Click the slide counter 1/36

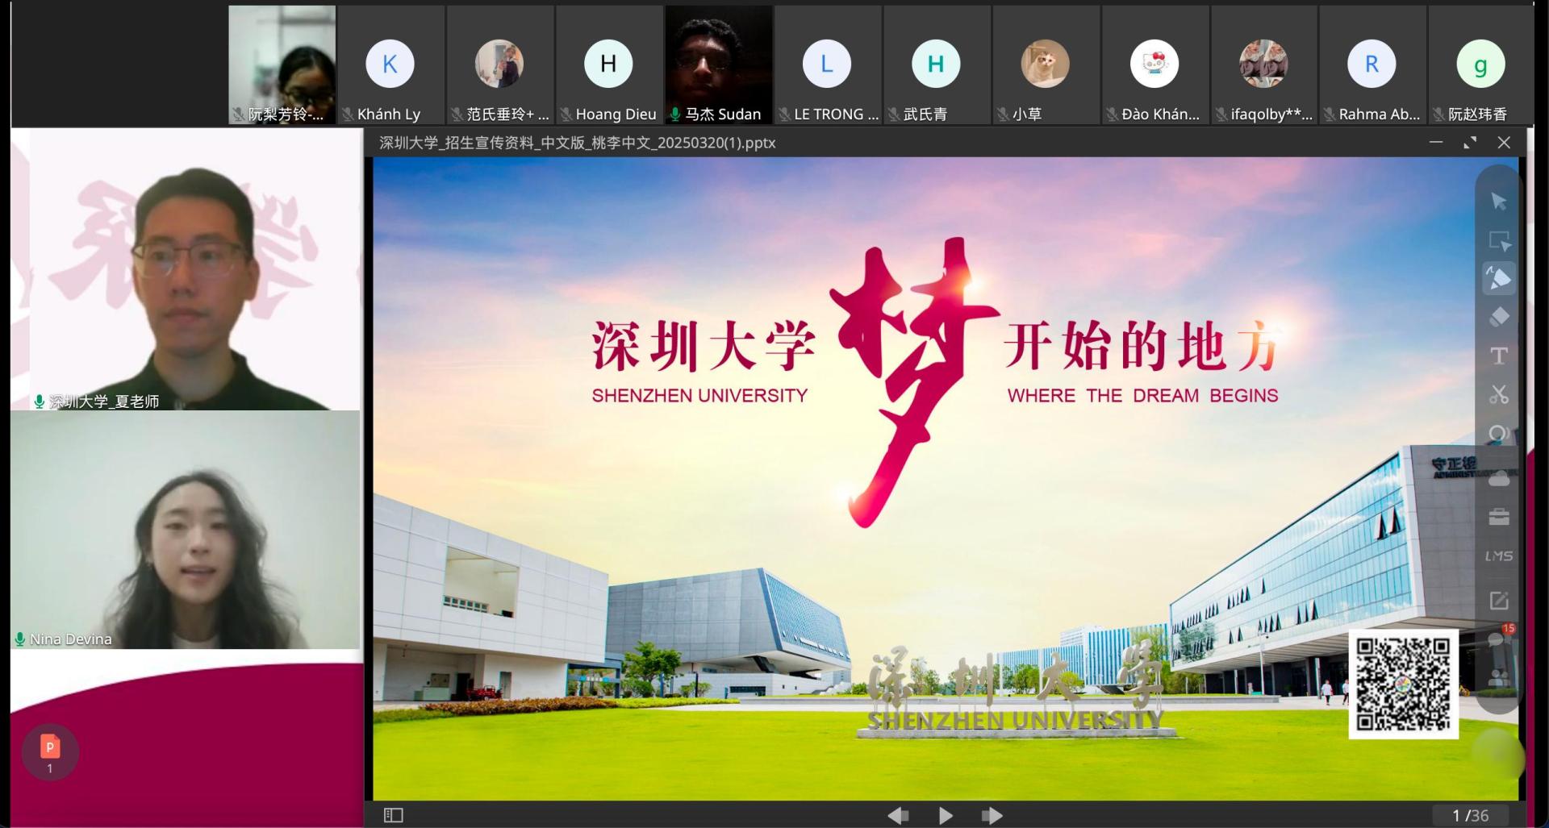pyautogui.click(x=1470, y=816)
